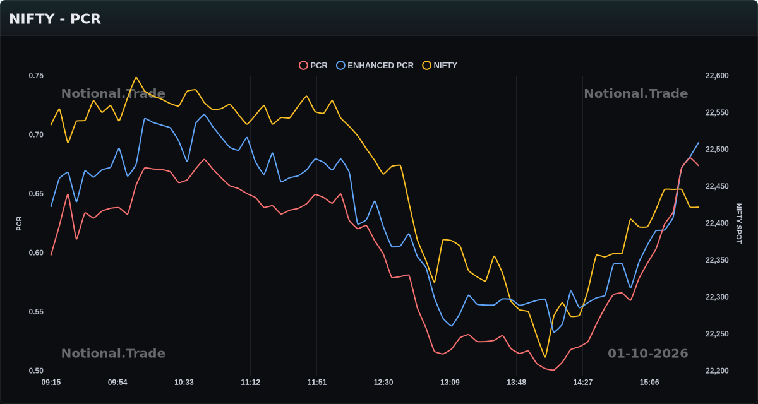Click the red PCR legend marker
The height and width of the screenshot is (404, 758).
(x=303, y=66)
